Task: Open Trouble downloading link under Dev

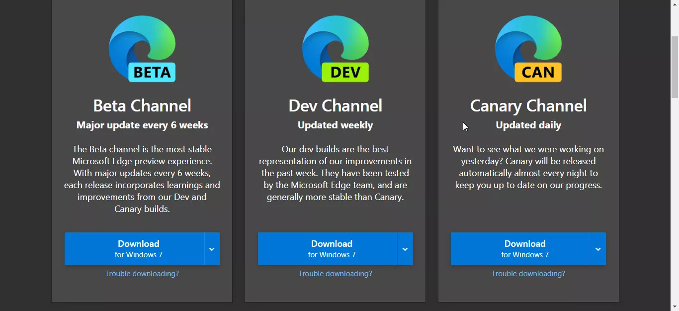Action: pyautogui.click(x=335, y=274)
